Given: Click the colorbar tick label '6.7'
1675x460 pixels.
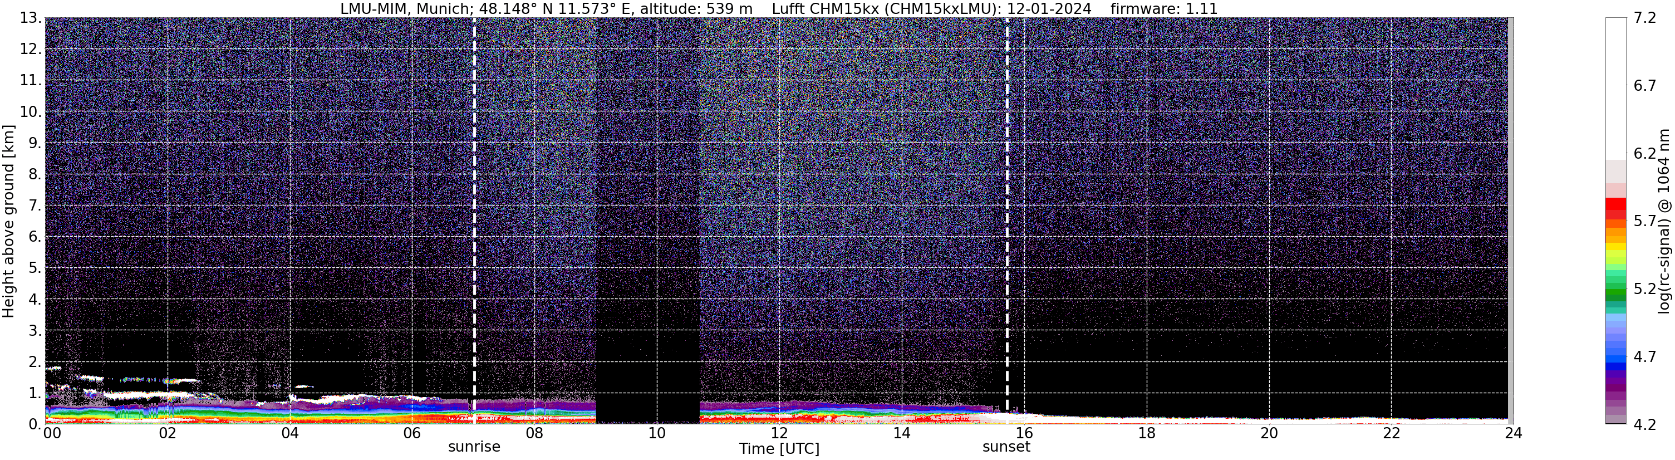Looking at the screenshot, I should coord(1644,86).
